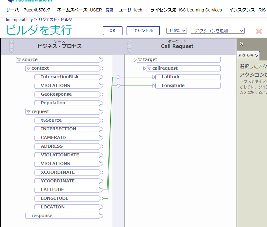
Task: Click the Interoperability breadcrumb link
Action: point(19,20)
